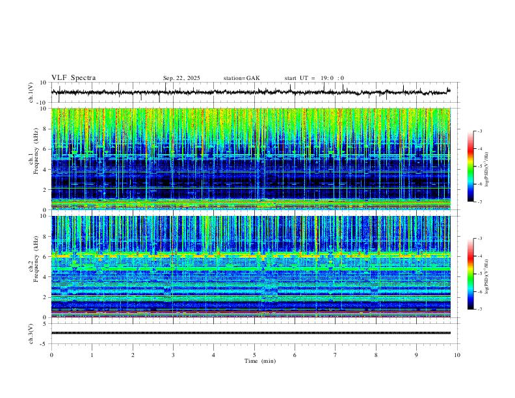Click the ch.2 spectrogram "6" kHz tick label
This screenshot has height=398, width=515.
(x=45, y=257)
